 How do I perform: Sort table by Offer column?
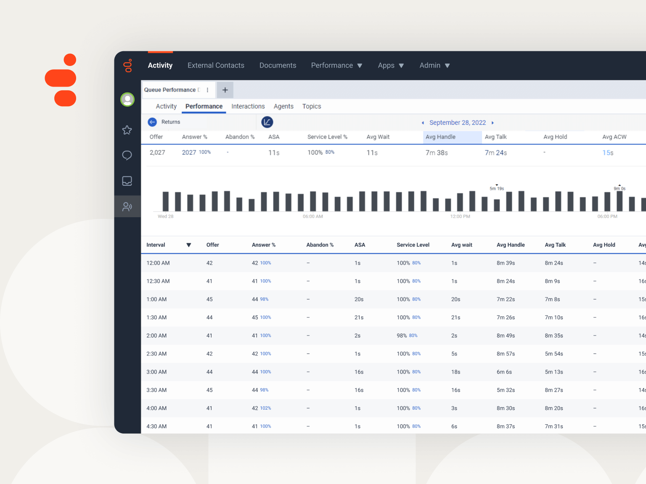pos(212,245)
